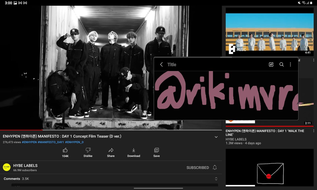Toggle notification bell for HYBE LABELS

pyautogui.click(x=215, y=168)
